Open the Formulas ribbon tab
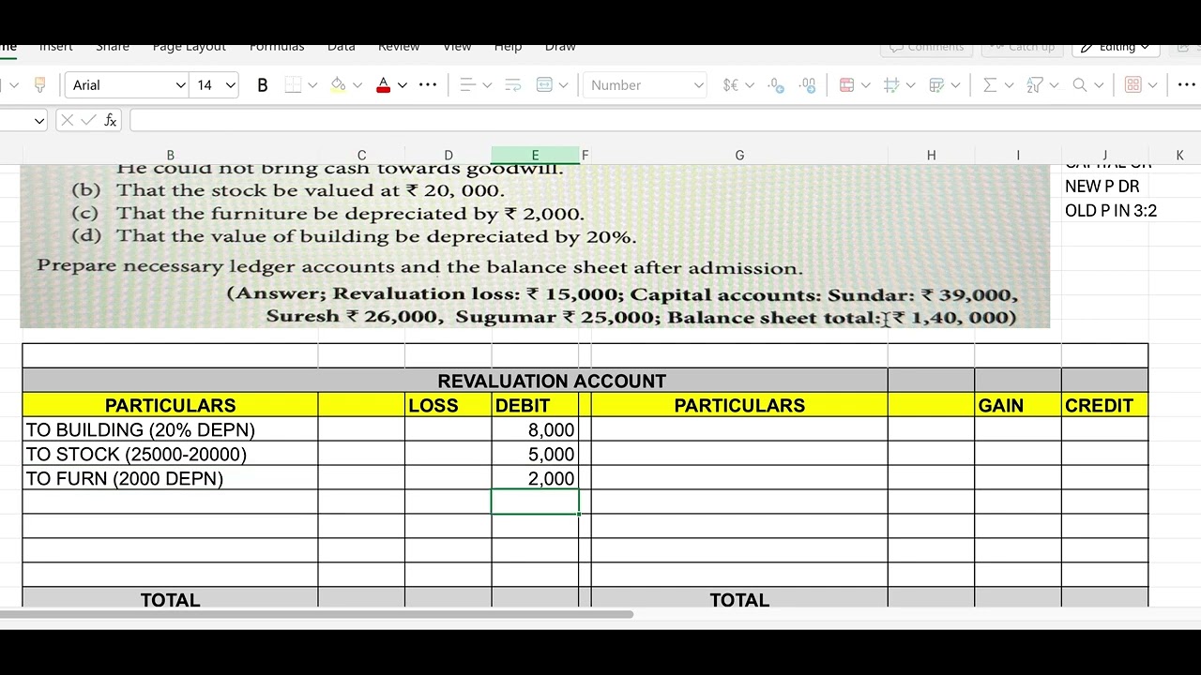This screenshot has height=675, width=1201. [x=277, y=47]
